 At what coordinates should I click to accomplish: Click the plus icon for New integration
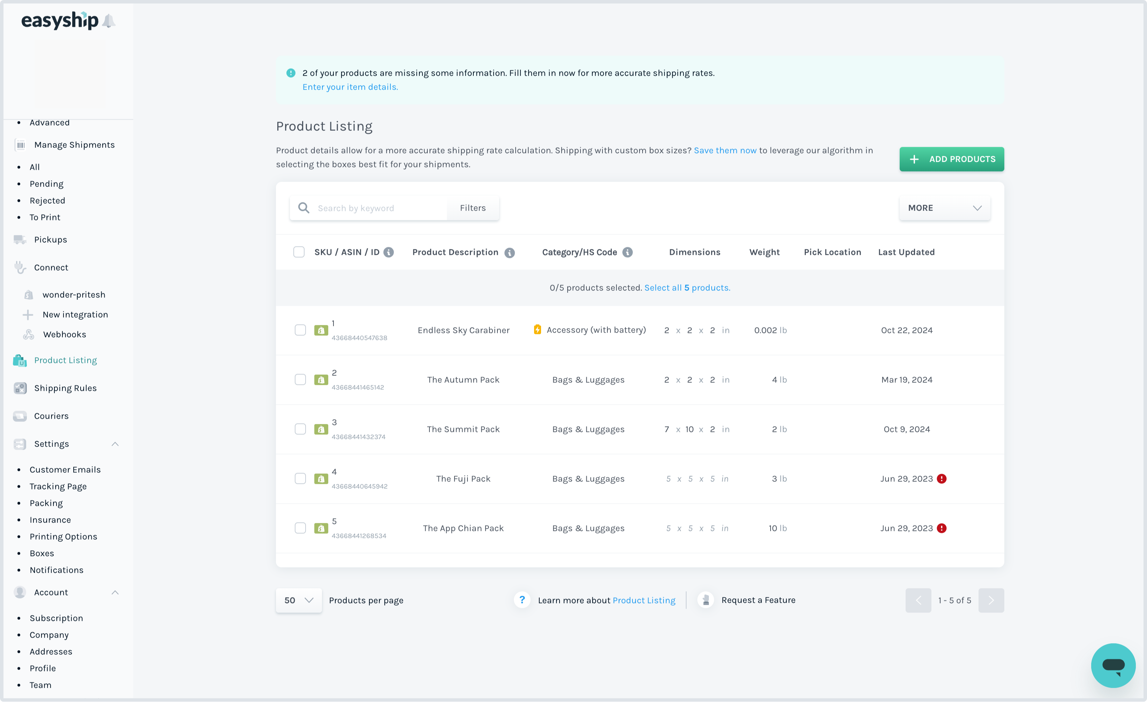28,315
